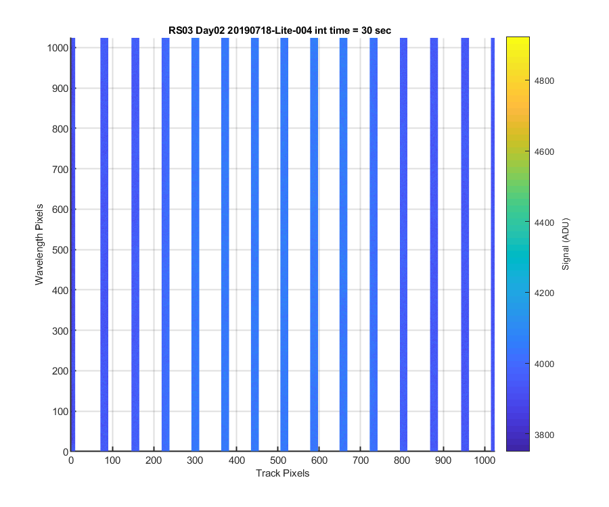The width and height of the screenshot is (609, 507).
Task: Click x-axis tick label 700
Action: [361, 460]
